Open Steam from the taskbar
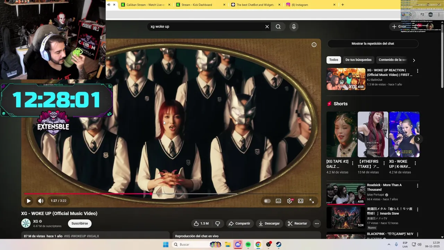The height and width of the screenshot is (250, 444). [x=279, y=244]
